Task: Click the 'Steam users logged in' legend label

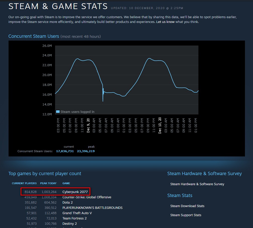Action: click(x=77, y=112)
